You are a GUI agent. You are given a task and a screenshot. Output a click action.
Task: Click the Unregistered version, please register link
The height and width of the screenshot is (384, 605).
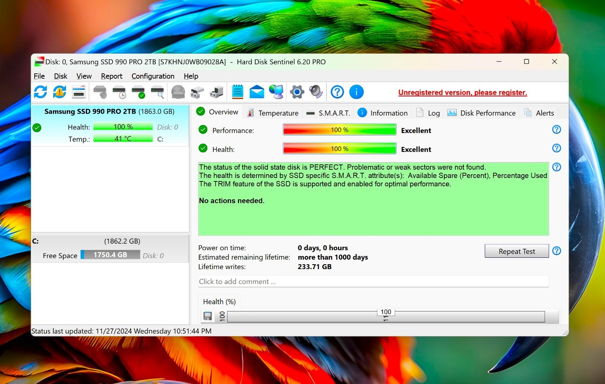point(462,93)
